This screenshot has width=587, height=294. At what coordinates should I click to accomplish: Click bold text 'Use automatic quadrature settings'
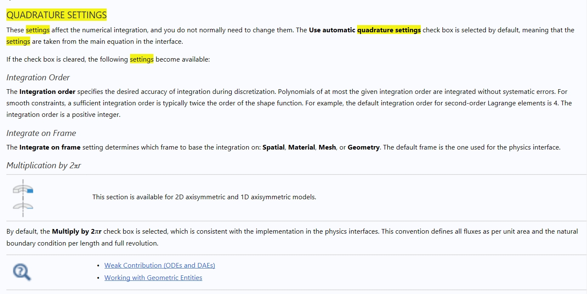click(x=365, y=30)
